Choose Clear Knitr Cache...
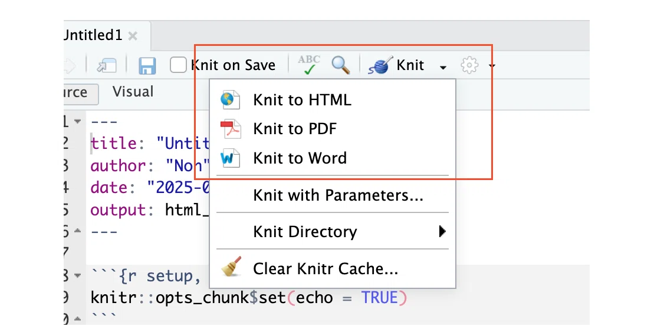This screenshot has height=326, width=664. point(333,268)
